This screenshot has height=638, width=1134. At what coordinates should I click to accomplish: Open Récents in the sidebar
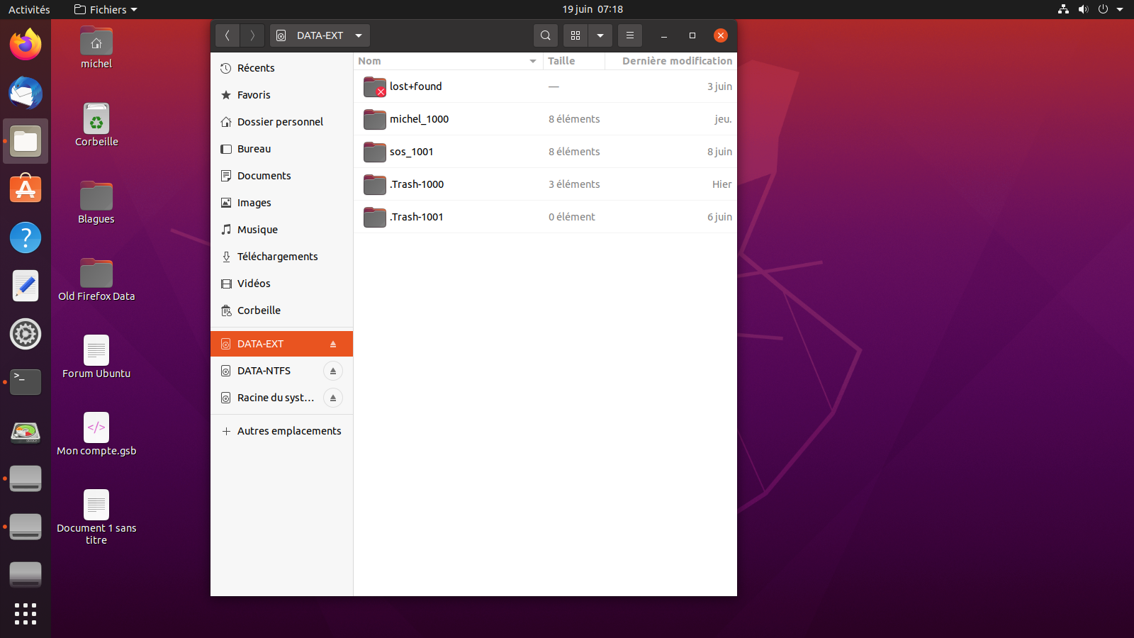coord(282,68)
